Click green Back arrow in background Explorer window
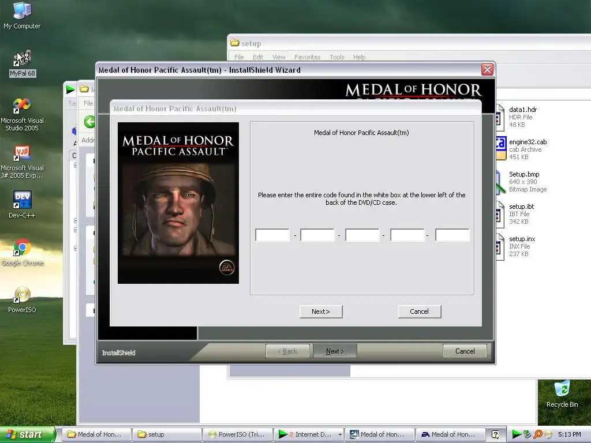The image size is (591, 443). click(89, 122)
